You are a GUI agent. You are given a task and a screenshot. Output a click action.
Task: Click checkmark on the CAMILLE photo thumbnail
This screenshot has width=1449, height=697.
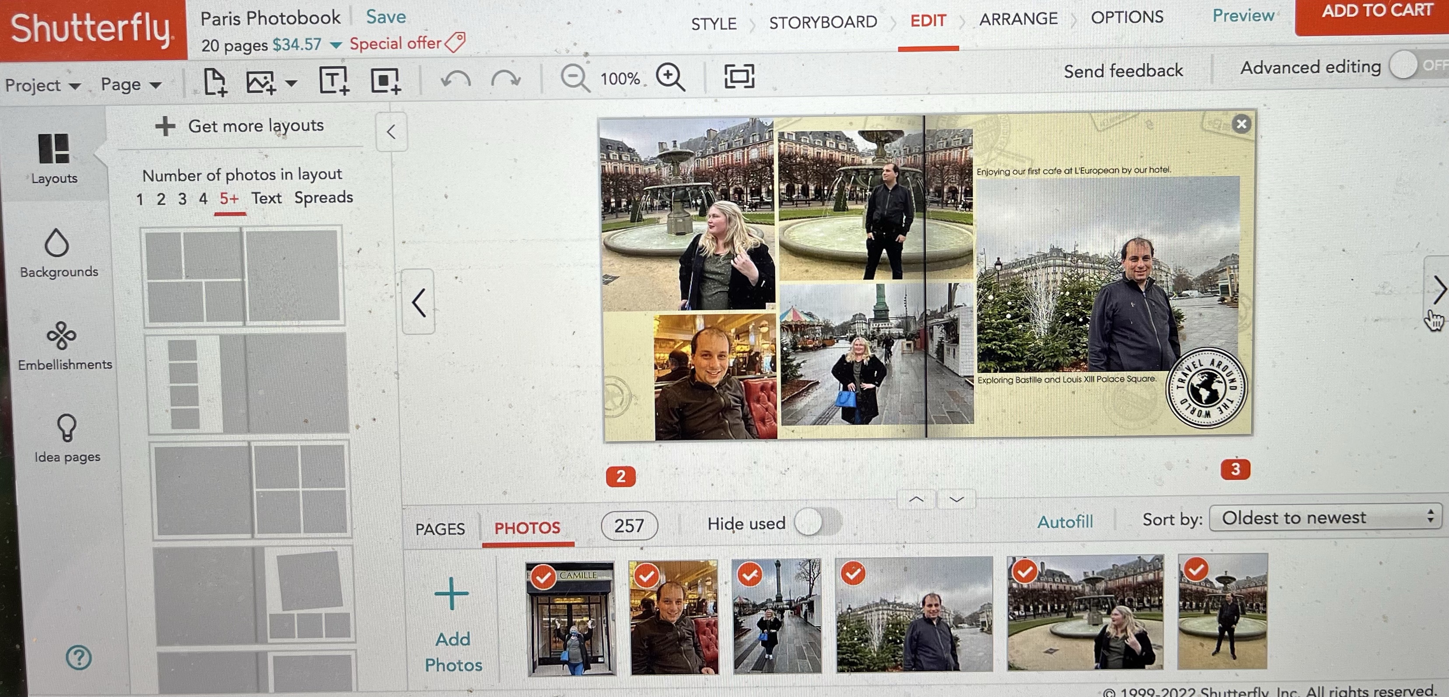543,577
